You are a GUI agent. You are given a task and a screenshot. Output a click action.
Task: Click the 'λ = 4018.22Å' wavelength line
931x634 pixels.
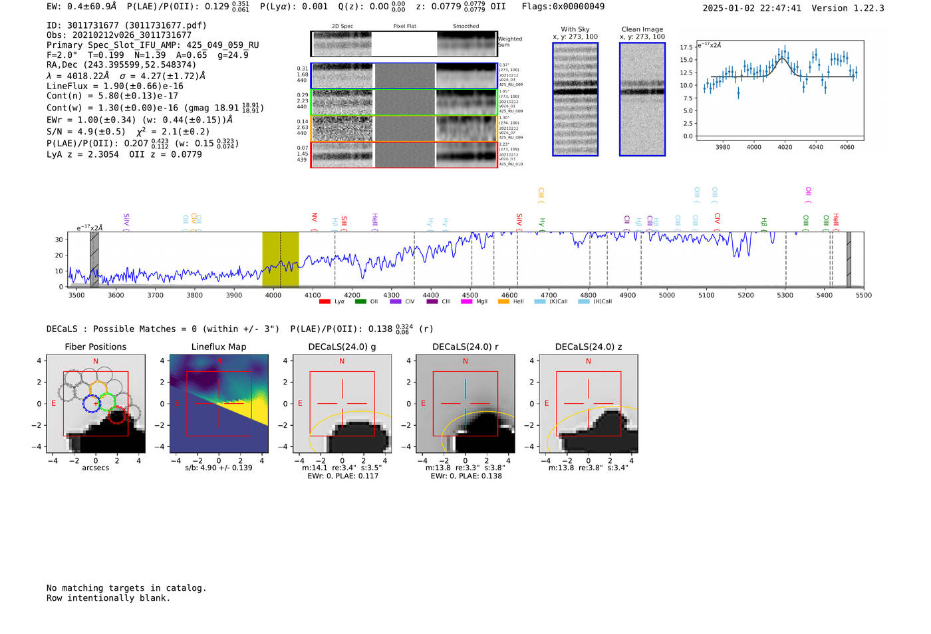pyautogui.click(x=126, y=76)
